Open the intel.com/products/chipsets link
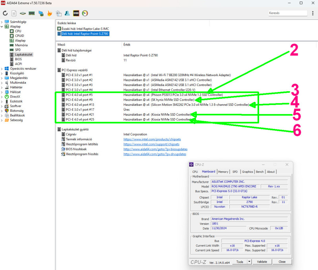This screenshot has width=318, height=270. pyautogui.click(x=152, y=139)
